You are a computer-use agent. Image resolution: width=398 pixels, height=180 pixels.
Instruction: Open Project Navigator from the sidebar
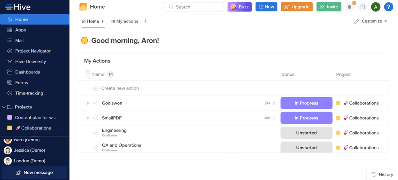(33, 51)
